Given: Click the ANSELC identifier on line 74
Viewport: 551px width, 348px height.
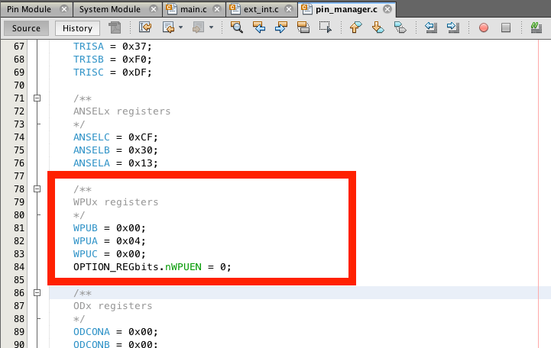Looking at the screenshot, I should [x=92, y=137].
